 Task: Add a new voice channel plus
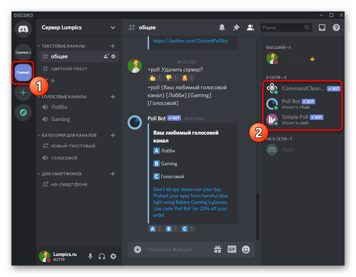coord(113,97)
